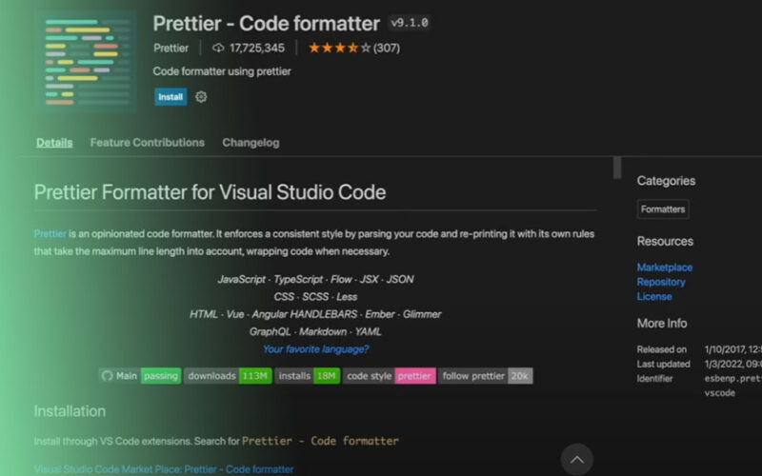
Task: Click the 'Prettier - Code formatter' title
Action: [267, 23]
